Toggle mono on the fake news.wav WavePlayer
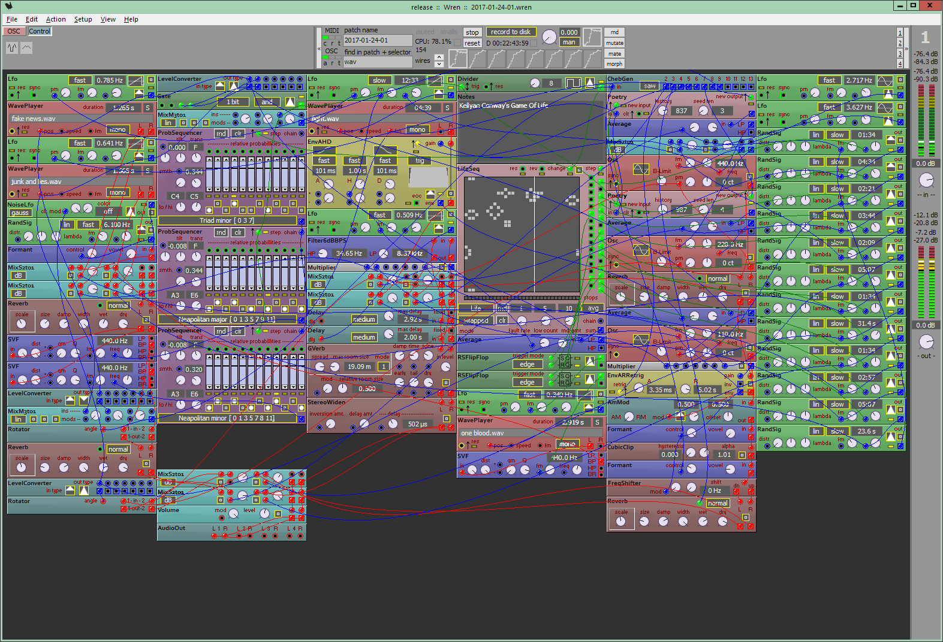The image size is (943, 642). 118,129
